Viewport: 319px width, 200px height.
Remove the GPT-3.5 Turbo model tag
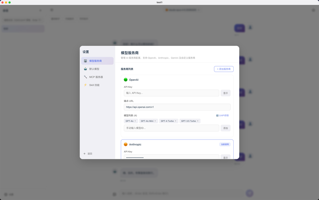(x=197, y=121)
